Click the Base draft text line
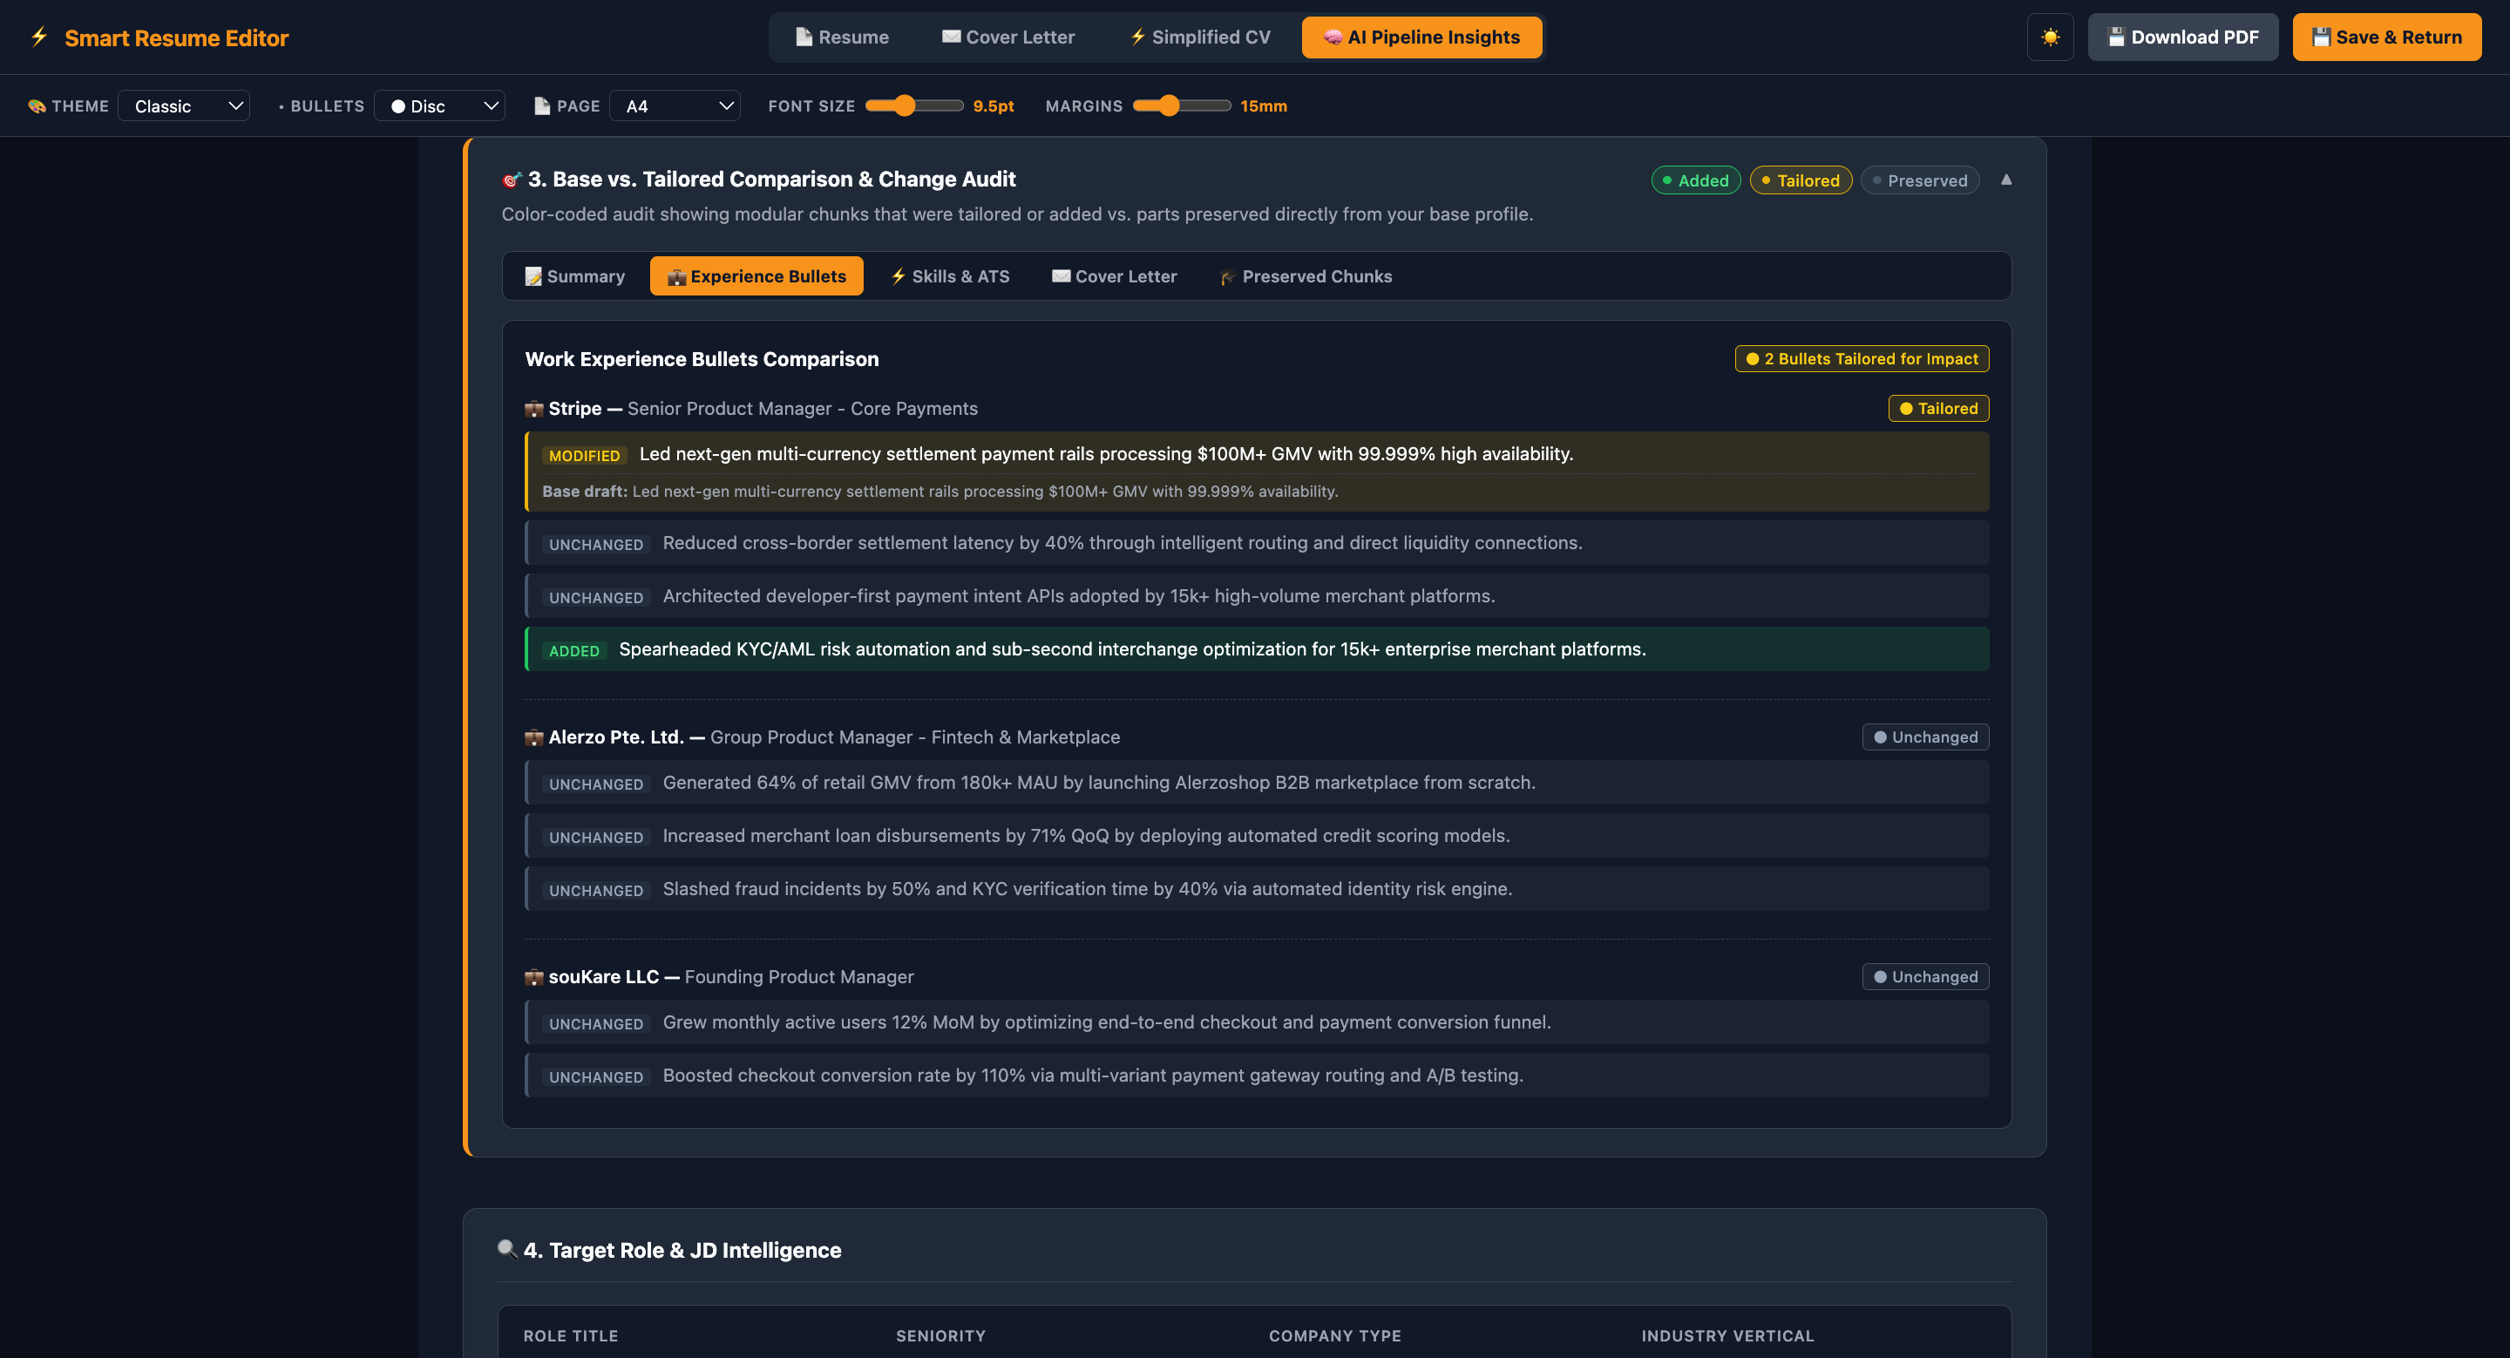Image resolution: width=2510 pixels, height=1358 pixels. [940, 491]
